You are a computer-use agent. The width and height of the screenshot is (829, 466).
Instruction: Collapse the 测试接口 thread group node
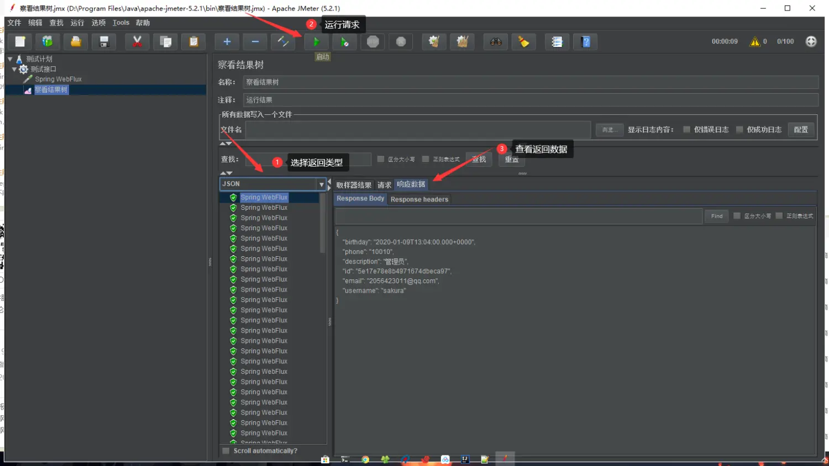14,69
